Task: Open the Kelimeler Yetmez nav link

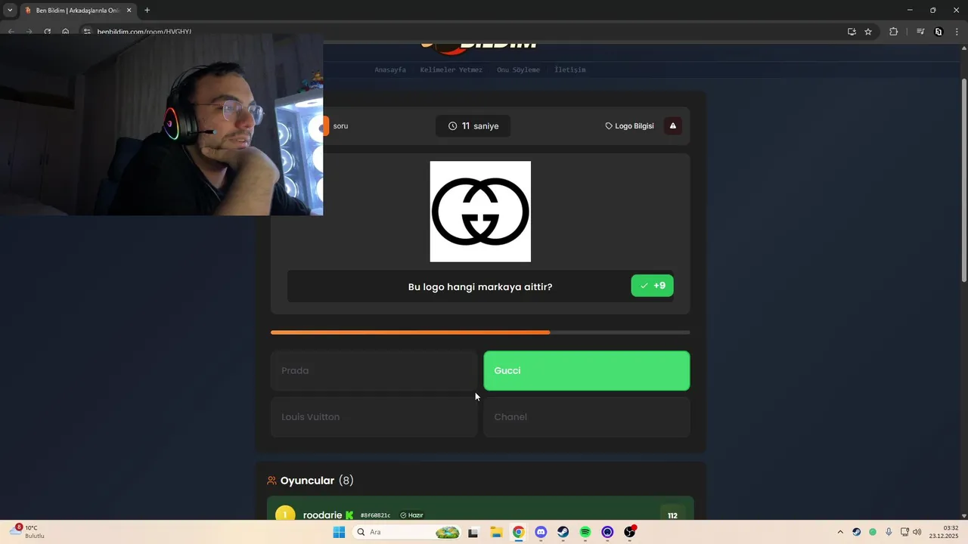Action: pyautogui.click(x=451, y=70)
